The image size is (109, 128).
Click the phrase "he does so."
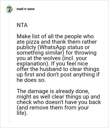31,80
